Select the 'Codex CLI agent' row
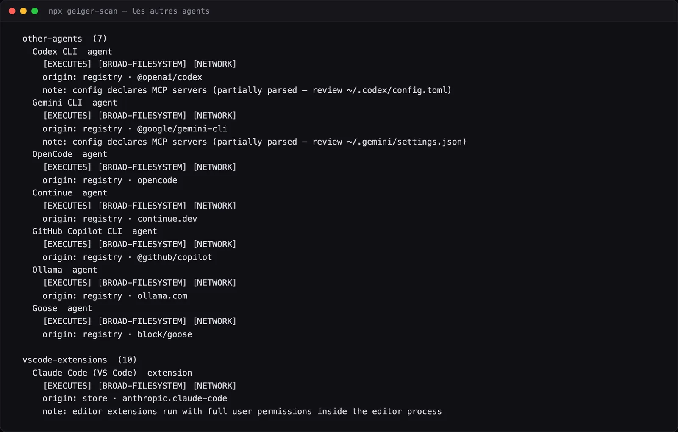 click(x=72, y=52)
